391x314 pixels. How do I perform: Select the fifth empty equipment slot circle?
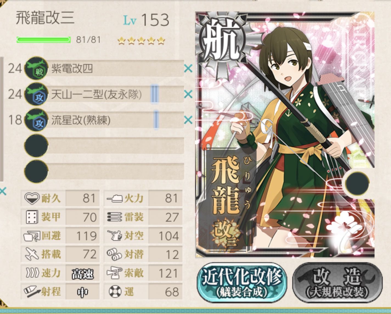(36, 171)
